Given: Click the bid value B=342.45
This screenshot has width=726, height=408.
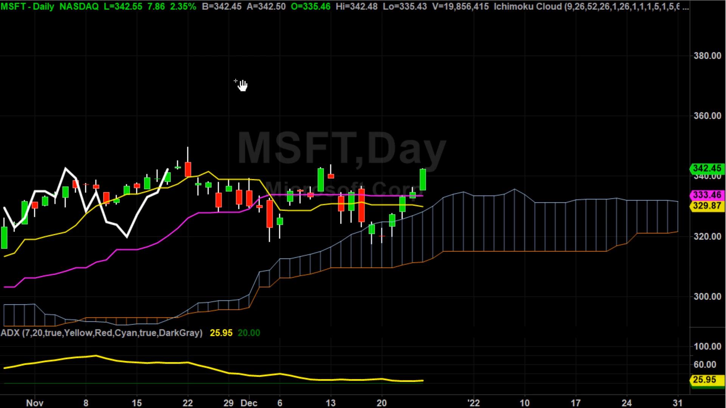Looking at the screenshot, I should 222,6.
